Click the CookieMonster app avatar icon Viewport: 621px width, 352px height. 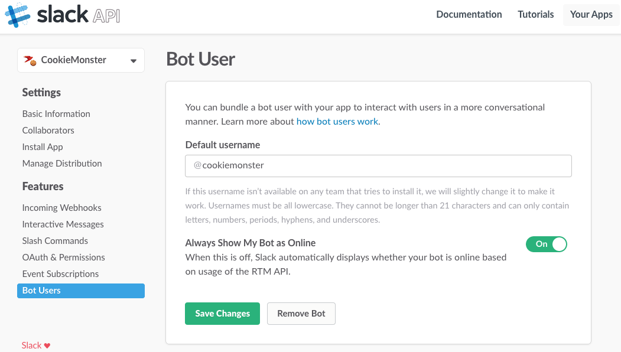pos(30,60)
